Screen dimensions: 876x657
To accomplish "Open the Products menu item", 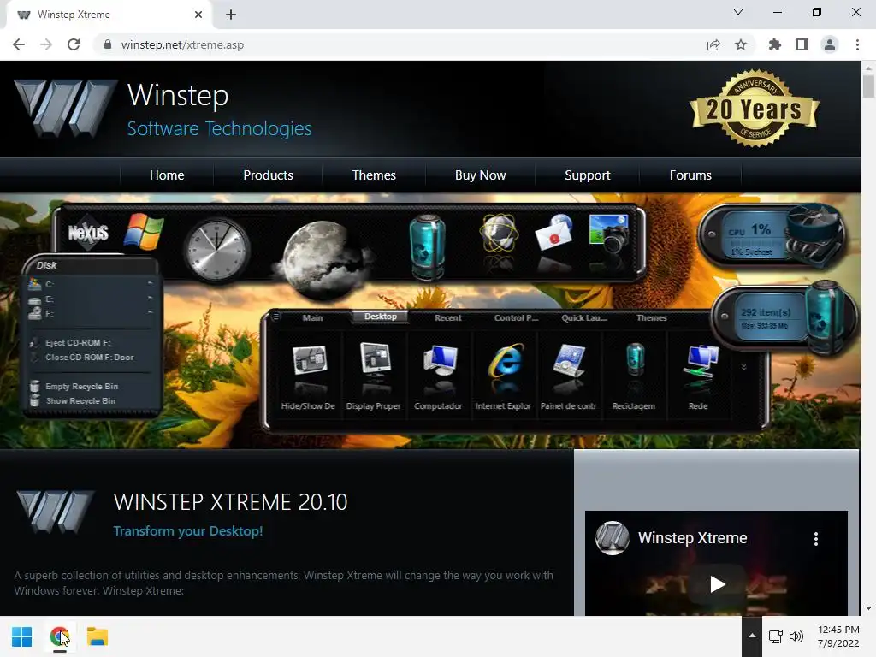I will point(268,175).
